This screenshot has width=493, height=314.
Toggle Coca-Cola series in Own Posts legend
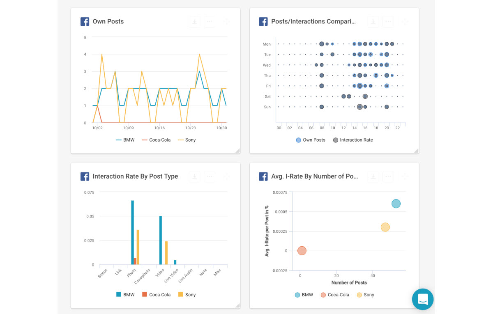(156, 140)
